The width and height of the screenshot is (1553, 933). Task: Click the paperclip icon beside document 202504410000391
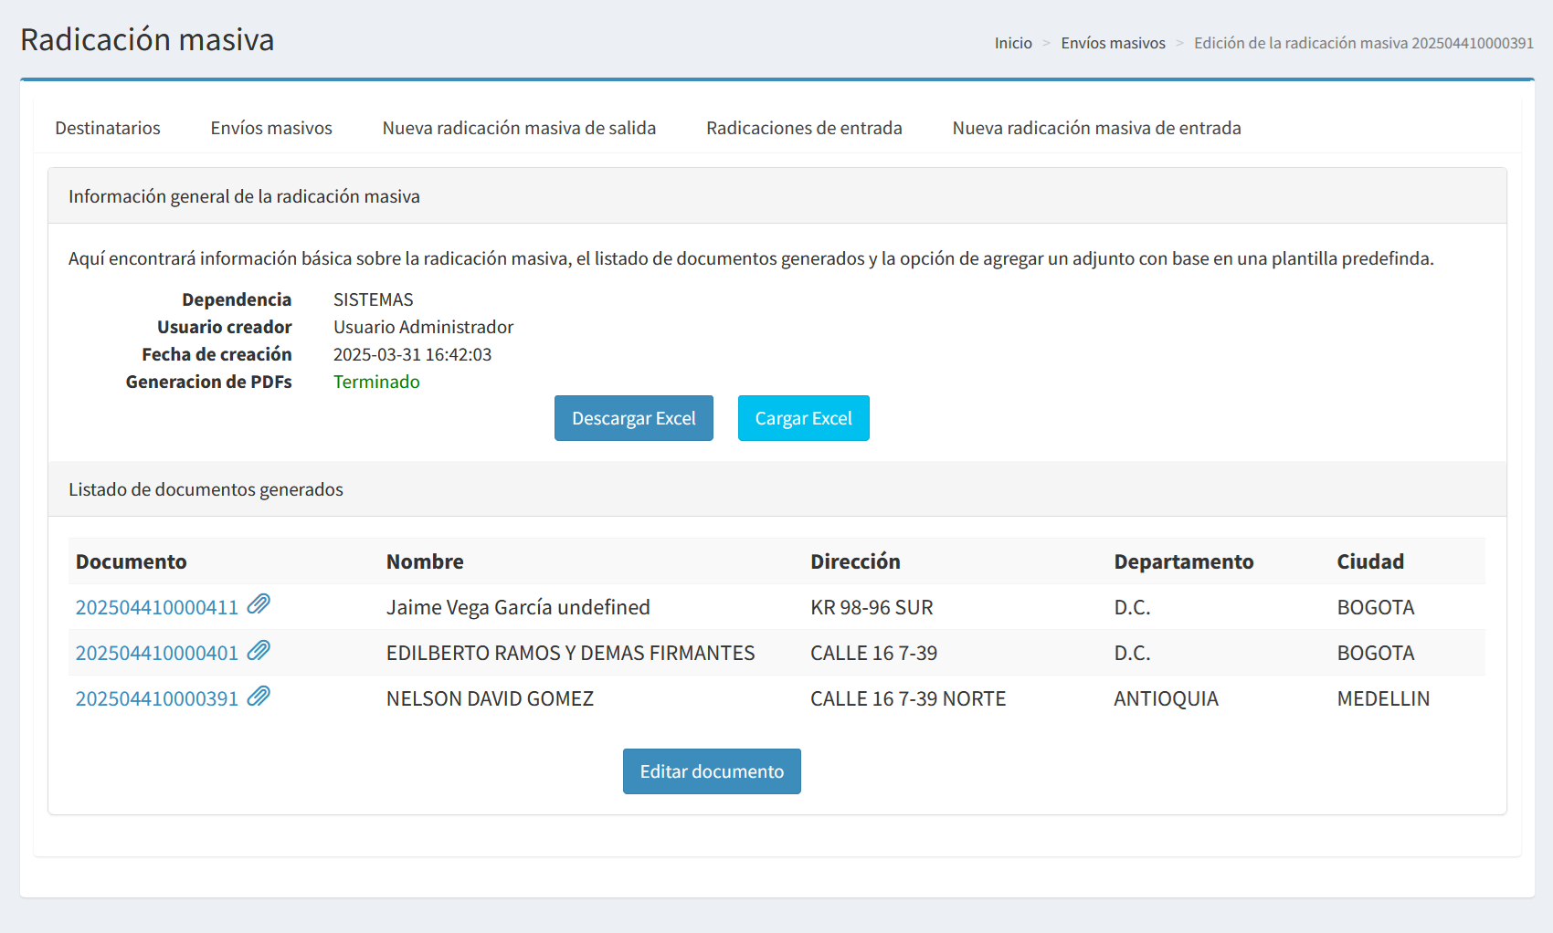click(259, 696)
